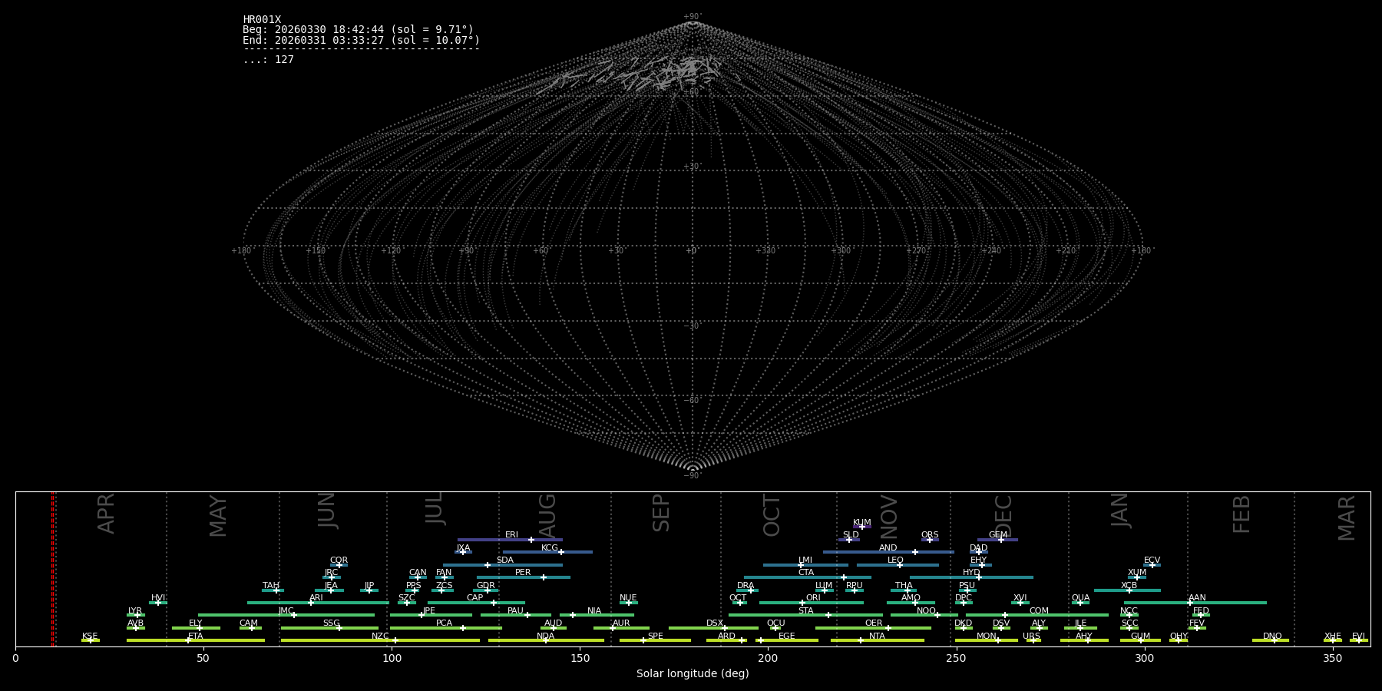Select the ORI shower label
The image size is (1382, 691).
click(813, 598)
